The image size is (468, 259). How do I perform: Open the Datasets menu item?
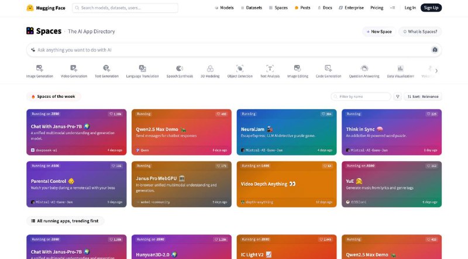click(x=252, y=8)
